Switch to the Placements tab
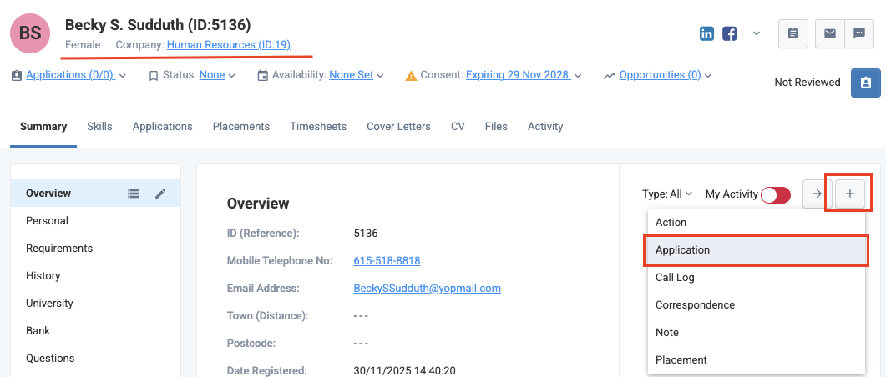The image size is (886, 377). tap(241, 127)
